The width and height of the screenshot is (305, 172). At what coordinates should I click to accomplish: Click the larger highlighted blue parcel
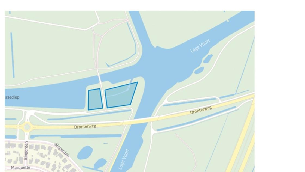click(x=121, y=96)
